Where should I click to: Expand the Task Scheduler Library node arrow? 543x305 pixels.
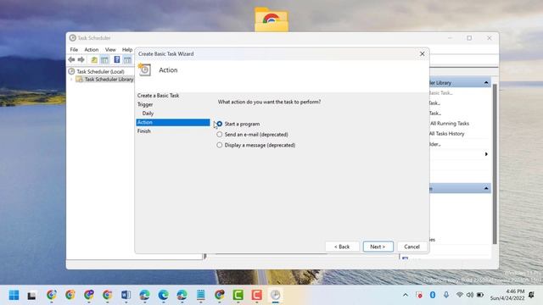[x=71, y=80]
